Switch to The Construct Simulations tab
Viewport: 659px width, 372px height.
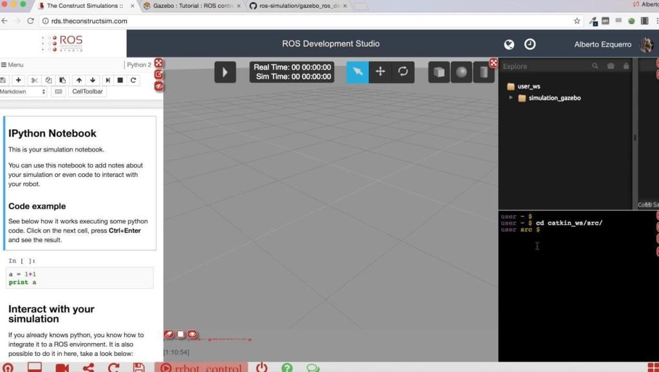tap(84, 6)
